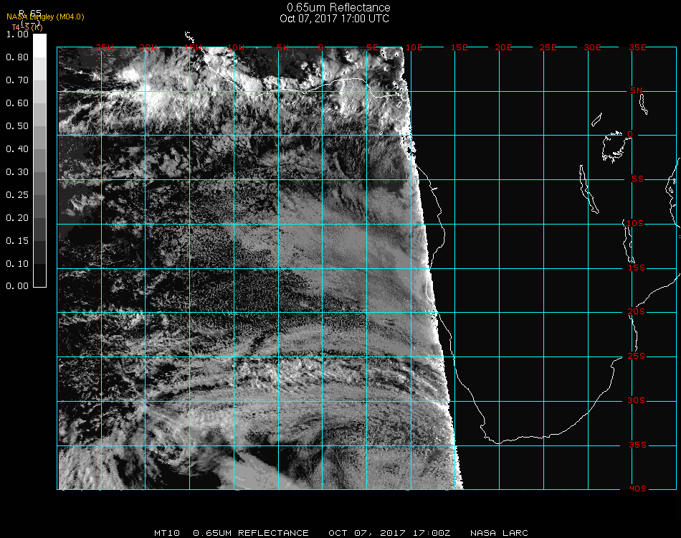Click the 0.50 color bar value
This screenshot has height=538, width=681.
tap(17, 126)
